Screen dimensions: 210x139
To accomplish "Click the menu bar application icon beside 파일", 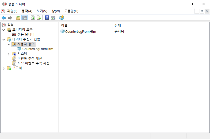I will (x=3, y=11).
